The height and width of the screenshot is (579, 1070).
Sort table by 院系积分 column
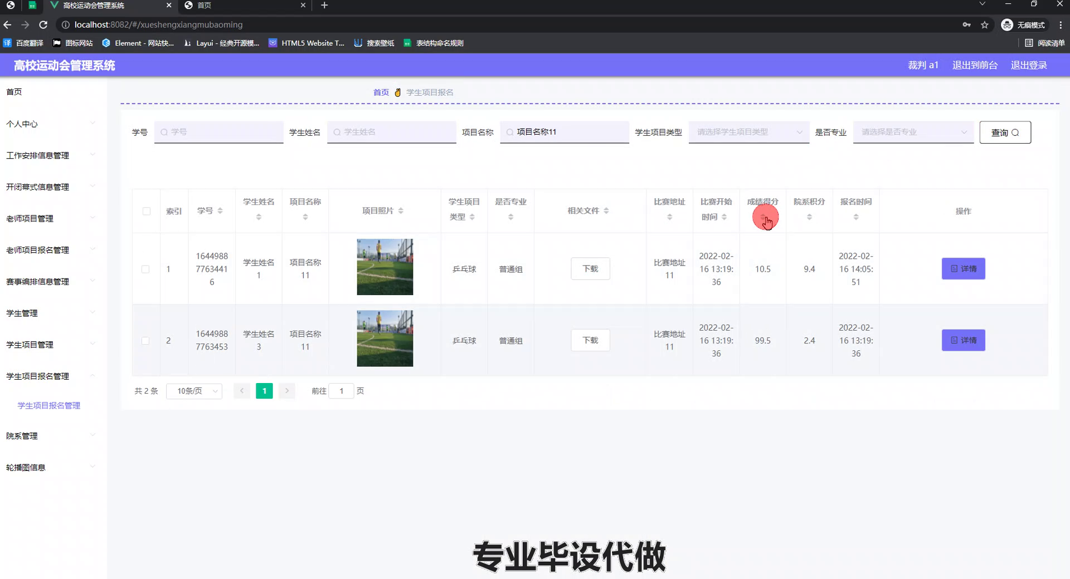pyautogui.click(x=809, y=217)
